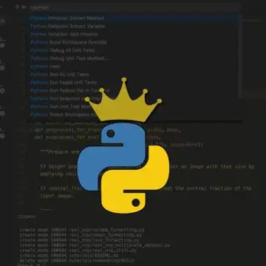The width and height of the screenshot is (266, 266).
Task: Click the golden crown above the logo
Action: point(123,100)
